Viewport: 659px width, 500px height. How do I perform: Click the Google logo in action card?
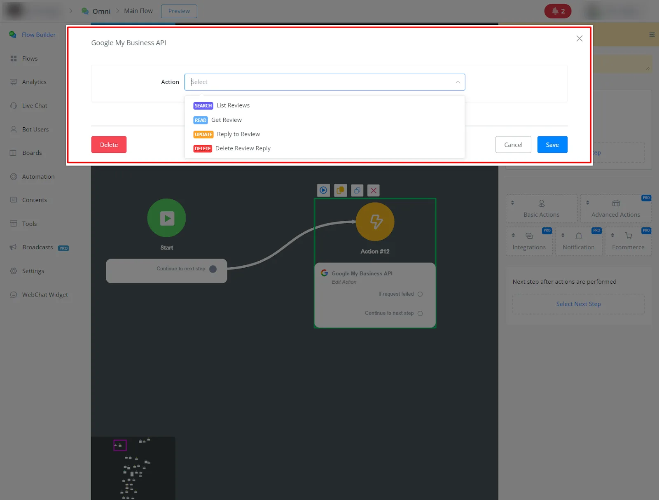(x=325, y=273)
